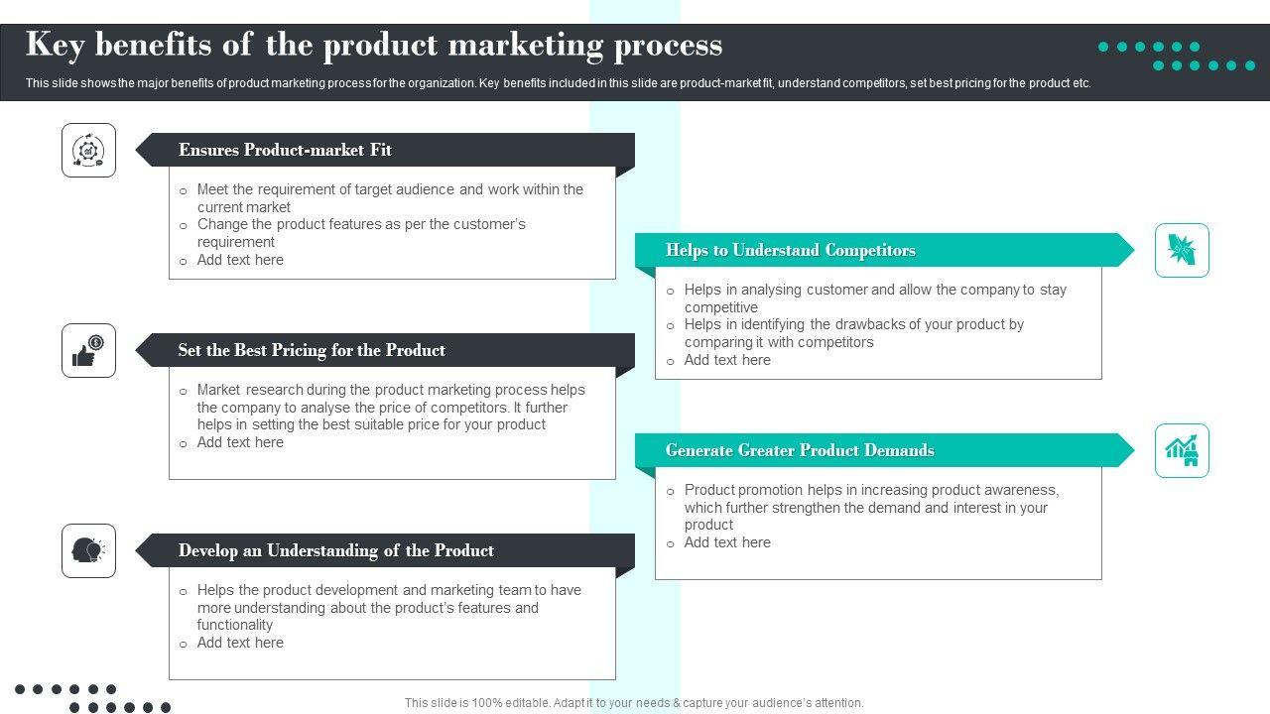This screenshot has width=1270, height=714.
Task: Click the 'Meet the requirement of target audience' bullet
Action: (x=390, y=197)
